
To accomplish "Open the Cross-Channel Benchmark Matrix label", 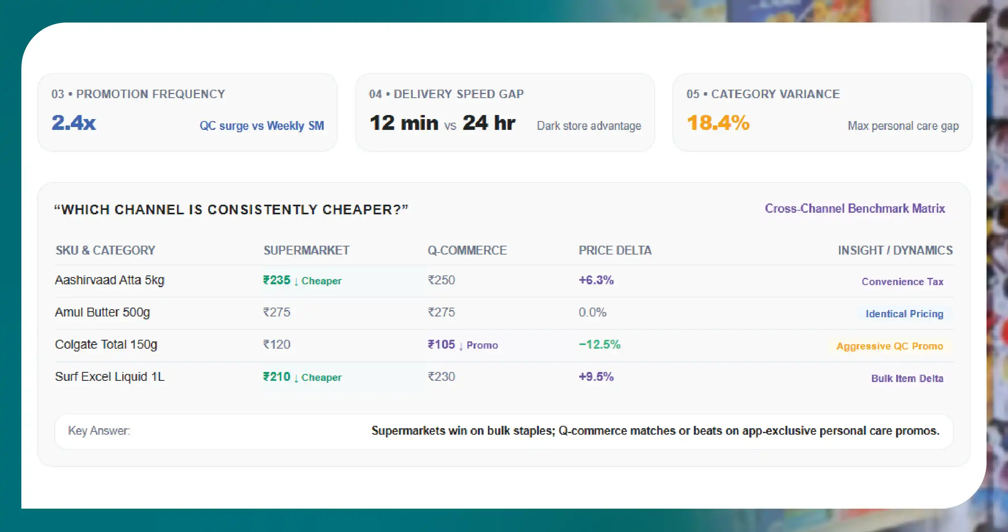I will click(855, 208).
